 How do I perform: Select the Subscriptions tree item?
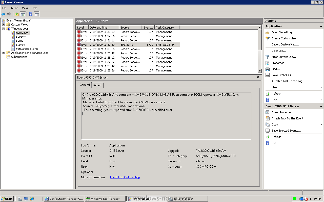tap(19, 57)
